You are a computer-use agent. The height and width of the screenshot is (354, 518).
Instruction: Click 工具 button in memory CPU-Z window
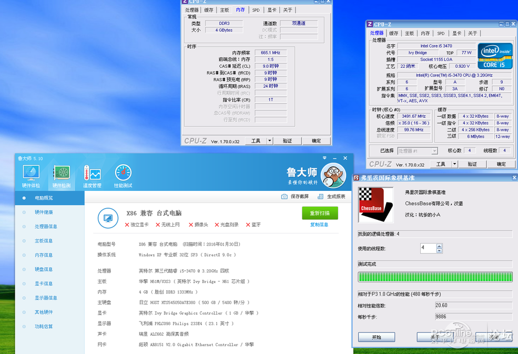pyautogui.click(x=256, y=141)
